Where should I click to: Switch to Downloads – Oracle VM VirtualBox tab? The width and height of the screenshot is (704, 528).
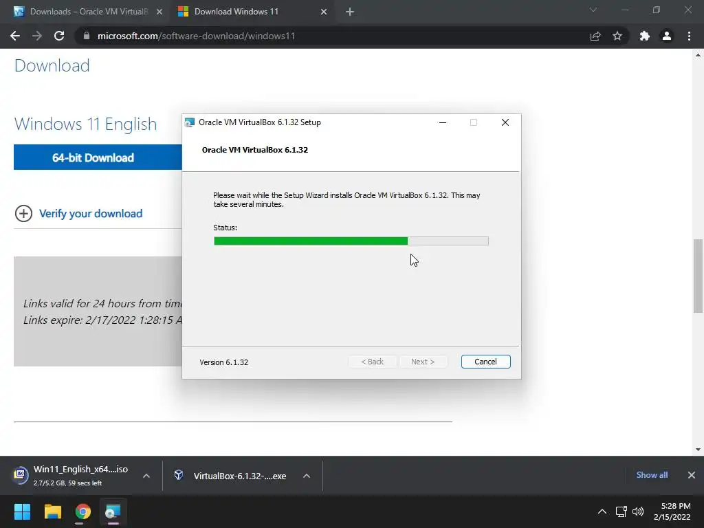89,12
